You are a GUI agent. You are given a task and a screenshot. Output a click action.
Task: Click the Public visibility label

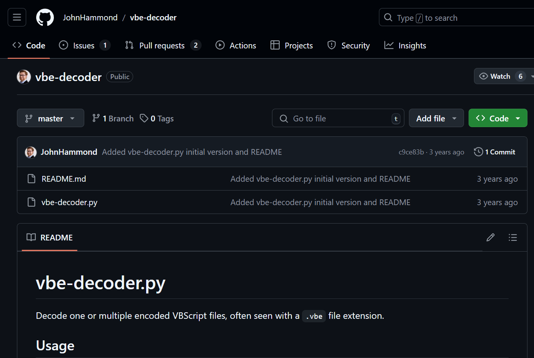point(120,77)
